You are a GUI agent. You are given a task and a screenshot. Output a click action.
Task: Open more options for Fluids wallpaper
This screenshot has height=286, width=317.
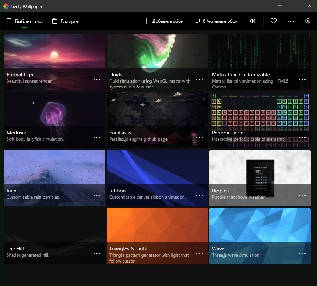[200, 79]
